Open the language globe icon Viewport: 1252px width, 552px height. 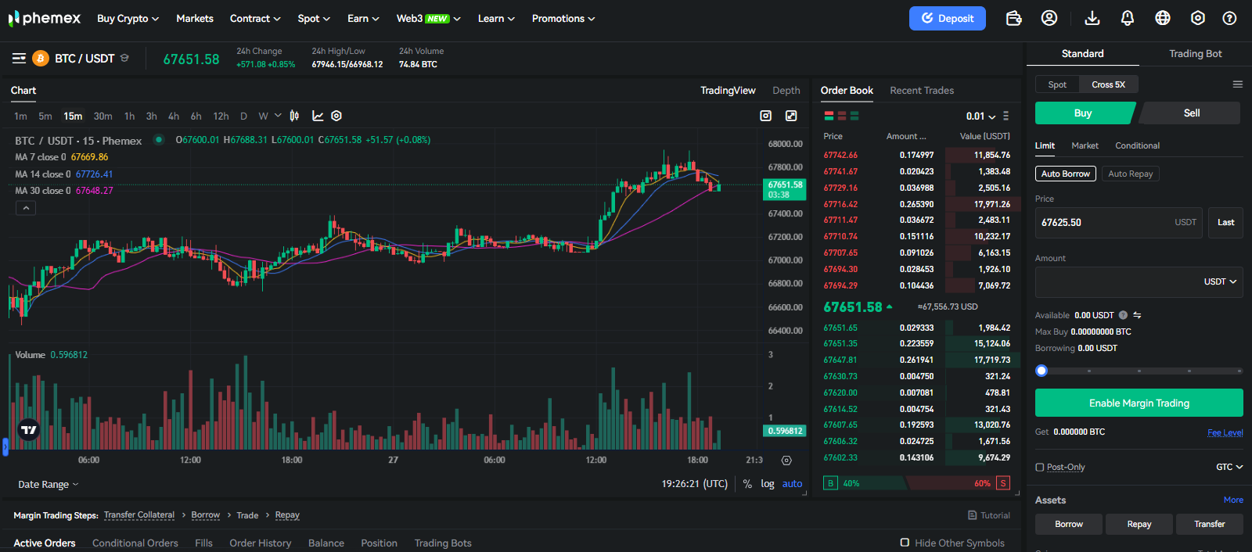tap(1163, 18)
